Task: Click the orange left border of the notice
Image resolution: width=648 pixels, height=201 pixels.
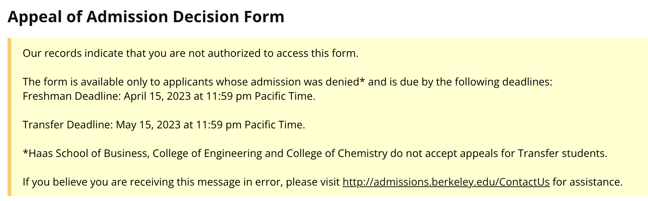Action: pyautogui.click(x=9, y=117)
